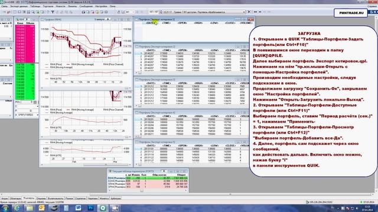Image resolution: width=378 pixels, height=212 pixels.
Task: Open Photoshop from the taskbar
Action: pyautogui.click(x=90, y=208)
